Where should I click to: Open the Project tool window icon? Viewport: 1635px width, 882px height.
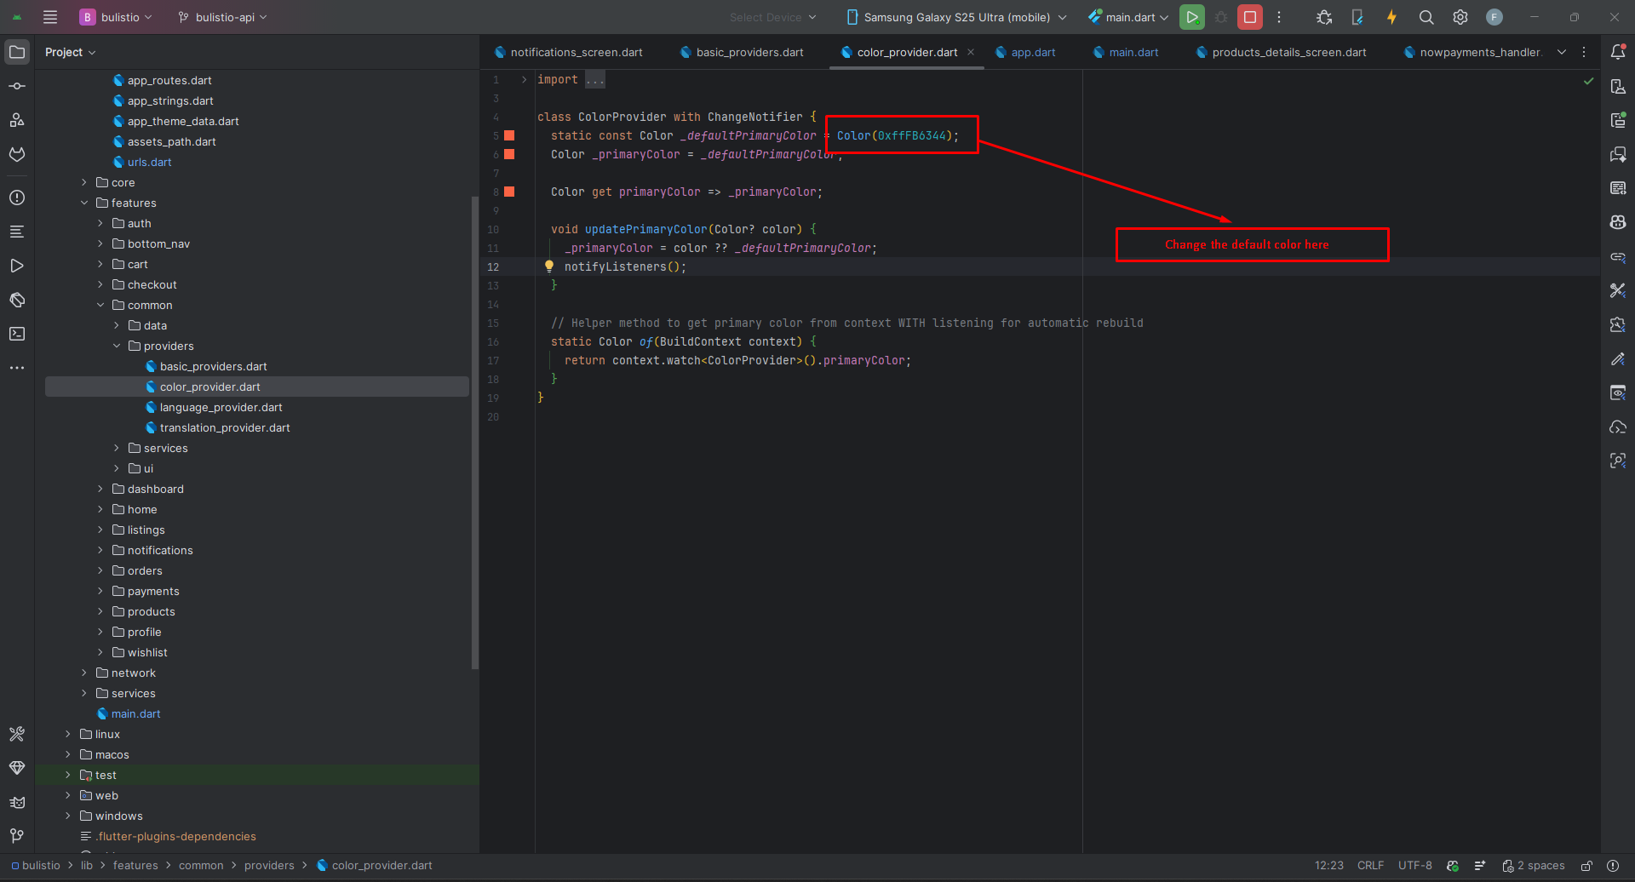coord(17,52)
